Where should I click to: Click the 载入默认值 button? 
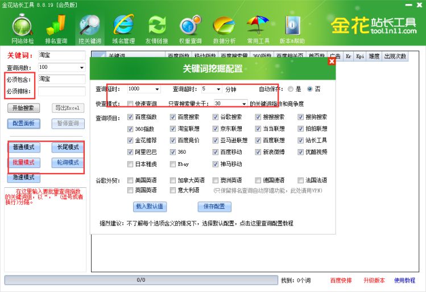pyautogui.click(x=150, y=207)
